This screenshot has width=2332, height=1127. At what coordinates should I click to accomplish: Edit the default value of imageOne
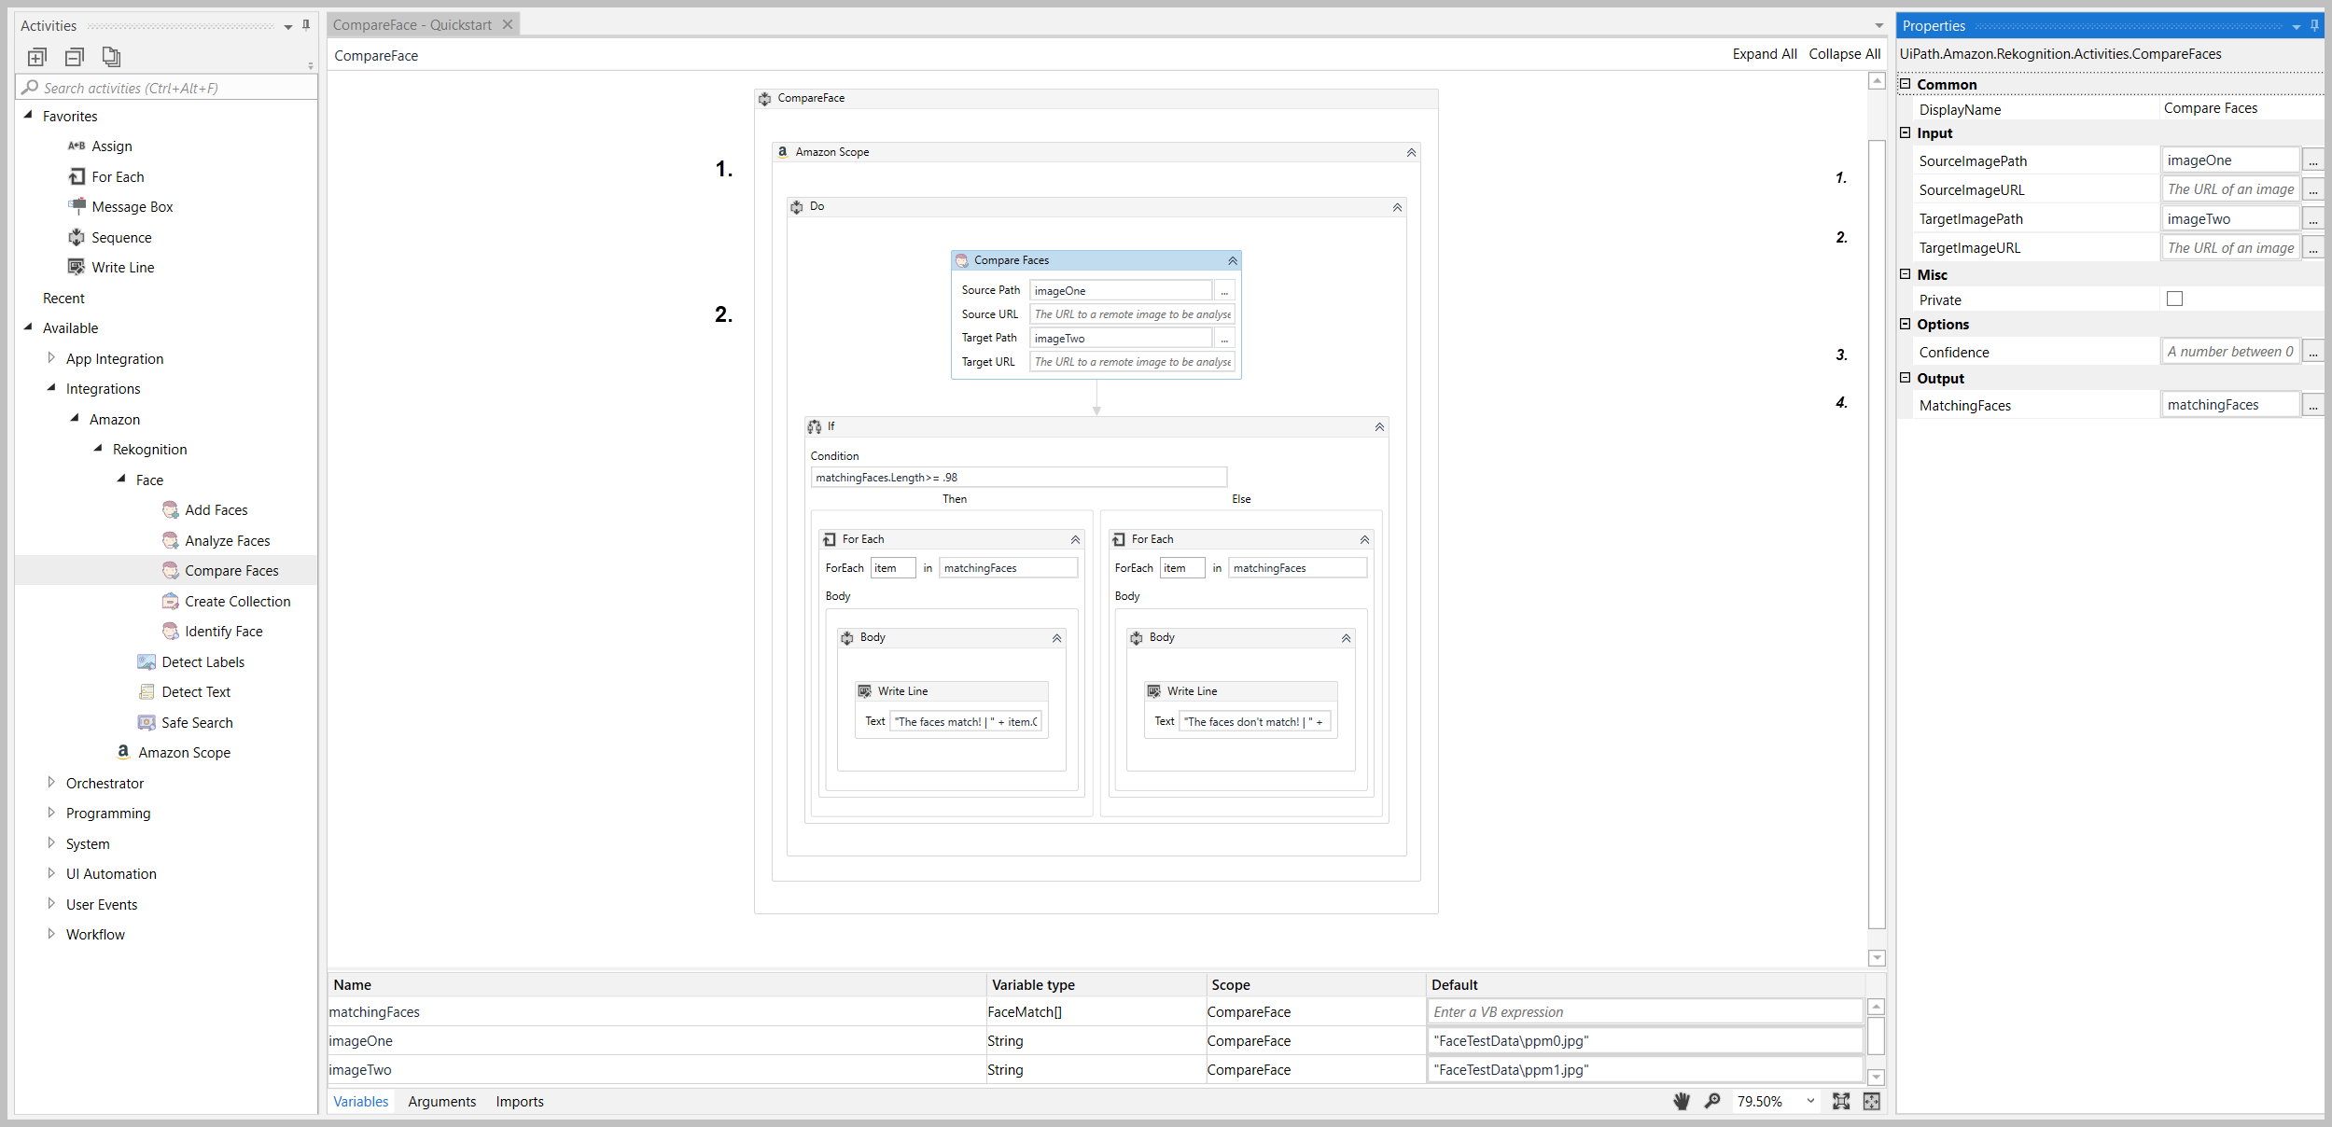(x=1644, y=1041)
